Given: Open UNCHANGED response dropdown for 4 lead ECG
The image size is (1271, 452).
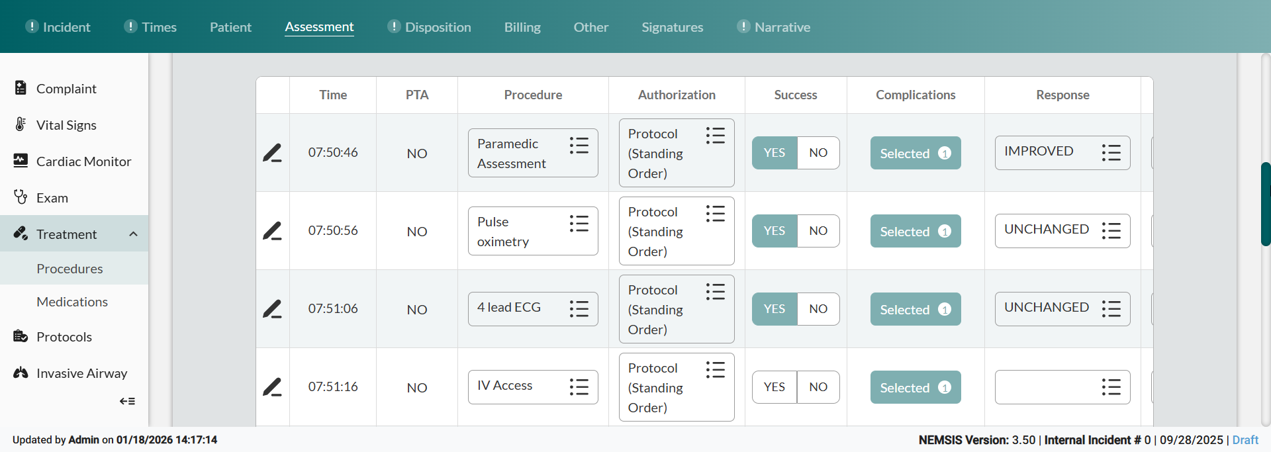Looking at the screenshot, I should point(1062,309).
